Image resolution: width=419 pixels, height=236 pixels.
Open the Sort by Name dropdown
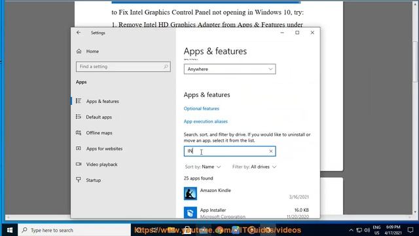click(203, 167)
